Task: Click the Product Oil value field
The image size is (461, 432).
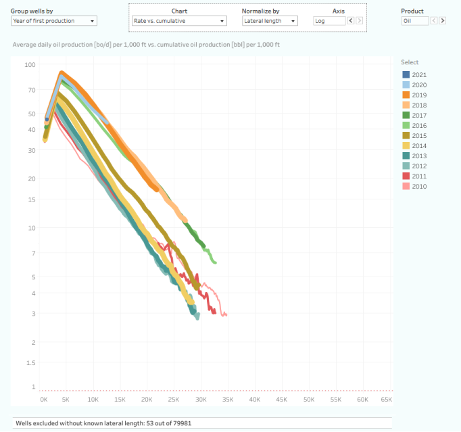Action: pyautogui.click(x=415, y=21)
